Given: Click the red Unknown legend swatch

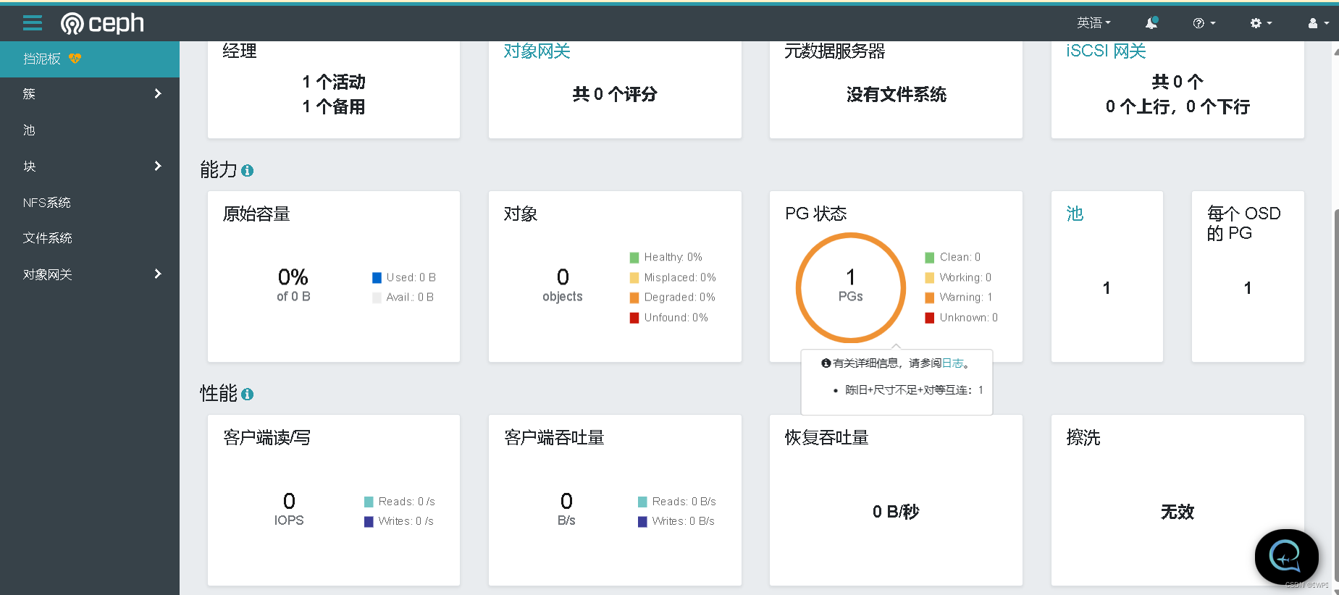Looking at the screenshot, I should pyautogui.click(x=930, y=318).
